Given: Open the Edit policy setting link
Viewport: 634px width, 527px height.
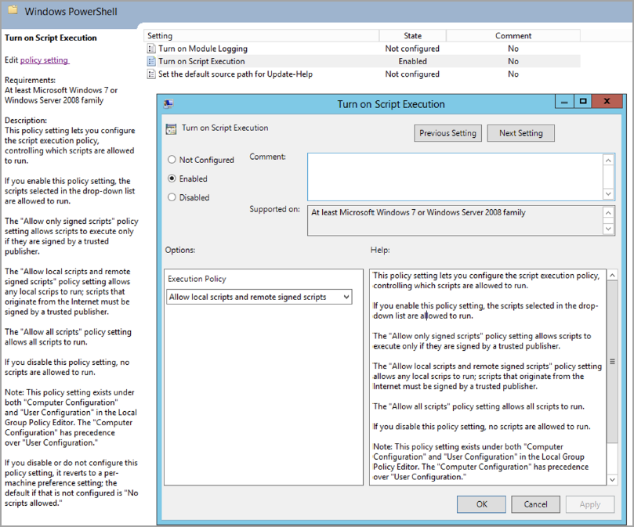Looking at the screenshot, I should 45,60.
